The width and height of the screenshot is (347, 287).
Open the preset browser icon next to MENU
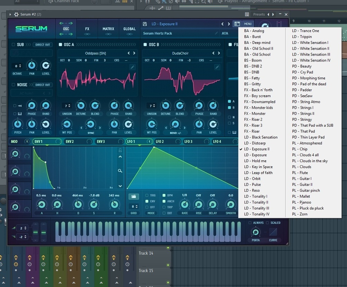(237, 24)
